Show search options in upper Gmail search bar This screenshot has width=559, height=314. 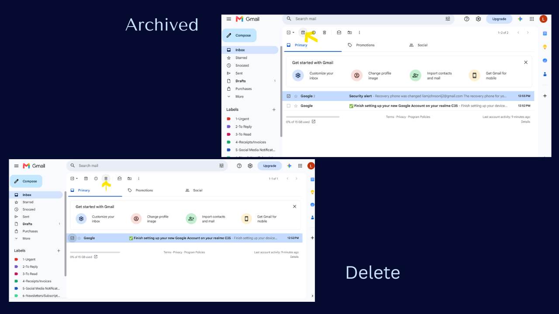tap(448, 19)
